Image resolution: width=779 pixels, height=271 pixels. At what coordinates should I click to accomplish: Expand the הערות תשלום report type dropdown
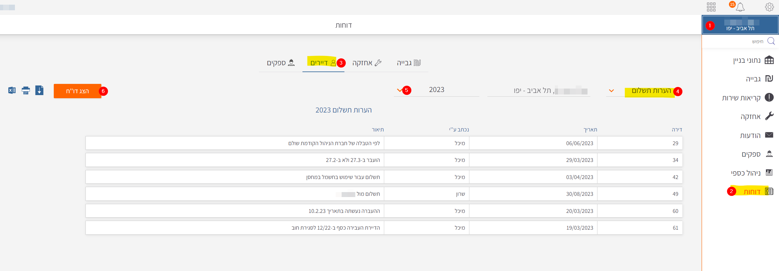(611, 91)
